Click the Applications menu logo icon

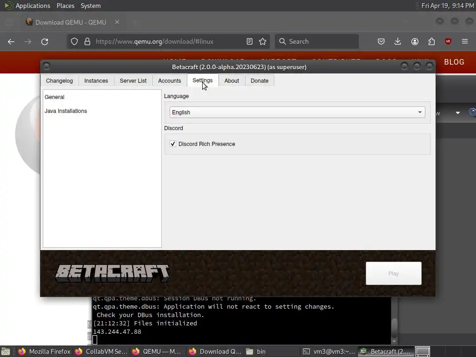point(8,6)
